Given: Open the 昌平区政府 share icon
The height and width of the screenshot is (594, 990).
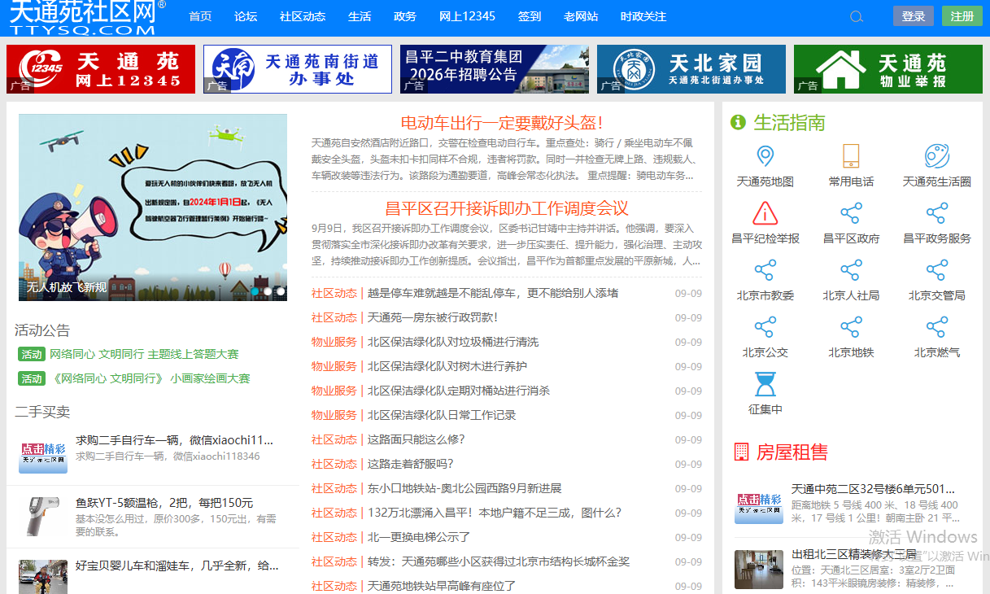Looking at the screenshot, I should pyautogui.click(x=851, y=213).
